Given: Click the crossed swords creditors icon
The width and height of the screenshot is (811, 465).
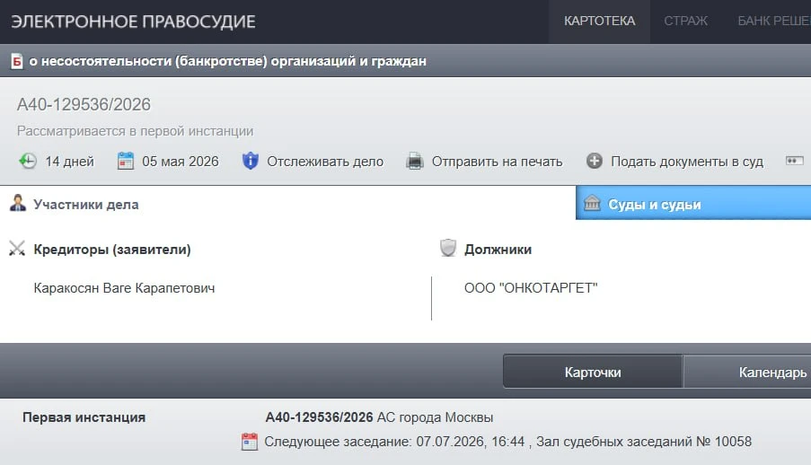Looking at the screenshot, I should [x=17, y=249].
